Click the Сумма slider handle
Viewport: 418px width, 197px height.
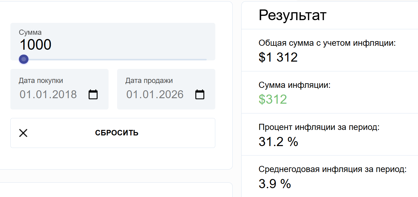pyautogui.click(x=24, y=59)
